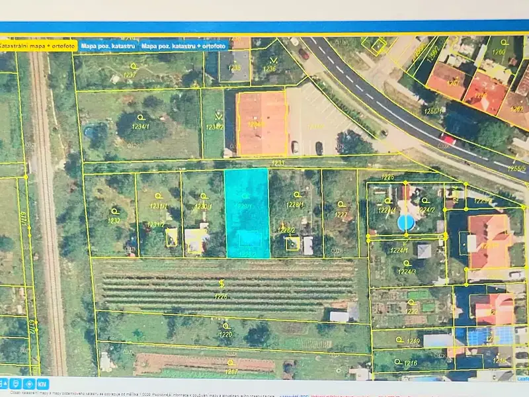Click parcel number 1220
The width and height of the screenshot is (529, 397).
pyautogui.click(x=225, y=334)
